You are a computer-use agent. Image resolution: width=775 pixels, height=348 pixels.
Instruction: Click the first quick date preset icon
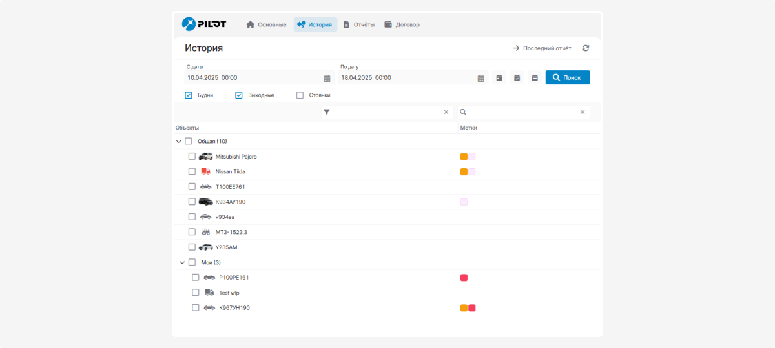click(499, 78)
